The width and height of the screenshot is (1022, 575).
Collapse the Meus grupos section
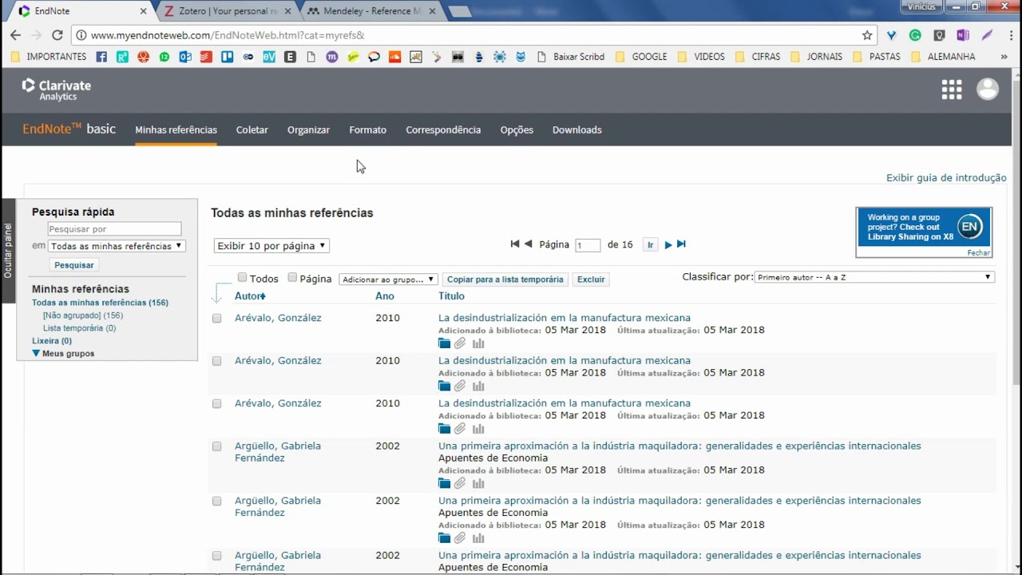click(x=36, y=353)
